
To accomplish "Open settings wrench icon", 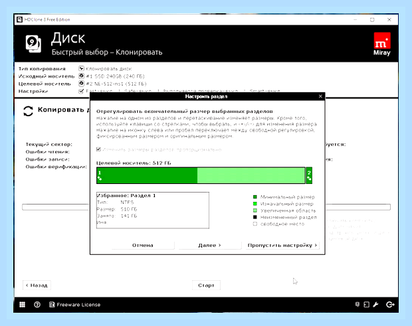I will click(x=375, y=305).
